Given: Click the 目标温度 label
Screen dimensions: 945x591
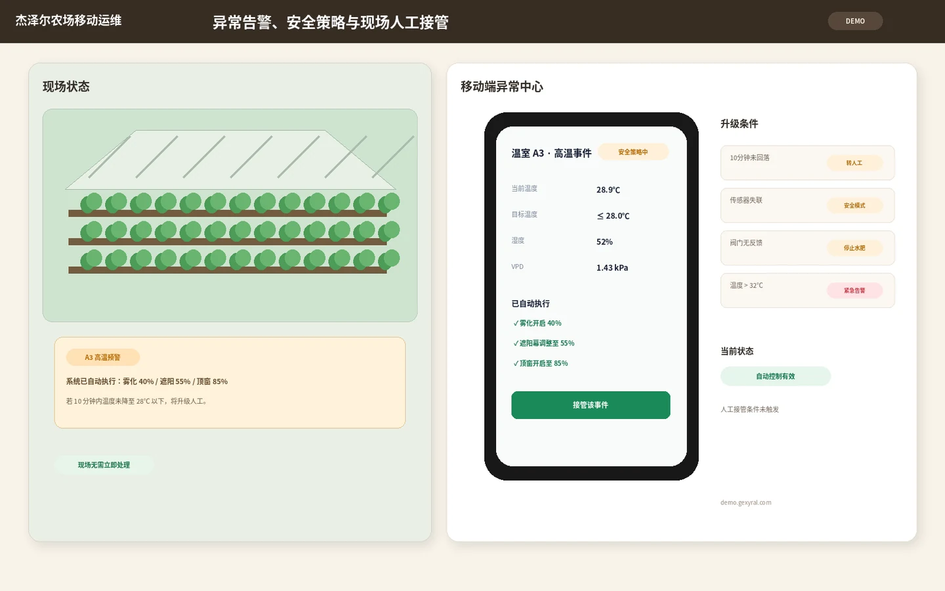Looking at the screenshot, I should 524,215.
